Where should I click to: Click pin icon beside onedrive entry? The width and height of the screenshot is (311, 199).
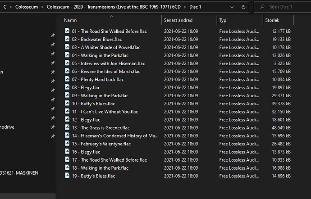click(53, 127)
